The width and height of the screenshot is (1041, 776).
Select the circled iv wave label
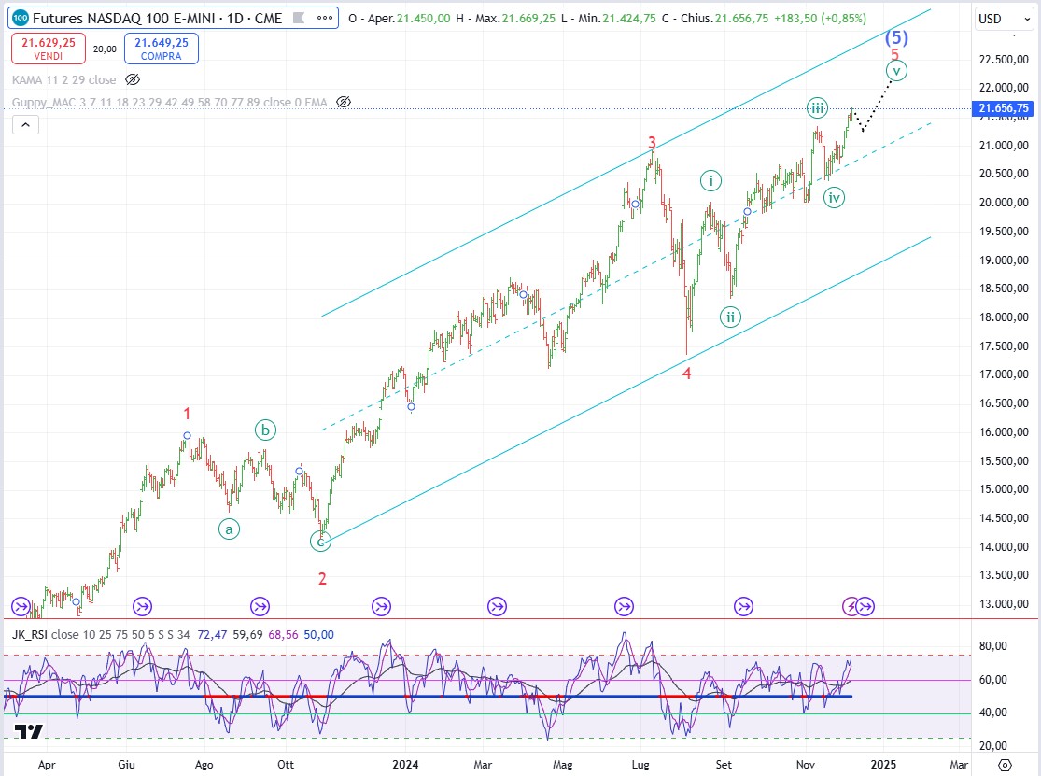coord(834,197)
